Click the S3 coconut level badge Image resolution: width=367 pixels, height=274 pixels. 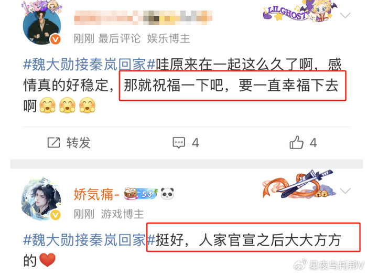point(141,194)
